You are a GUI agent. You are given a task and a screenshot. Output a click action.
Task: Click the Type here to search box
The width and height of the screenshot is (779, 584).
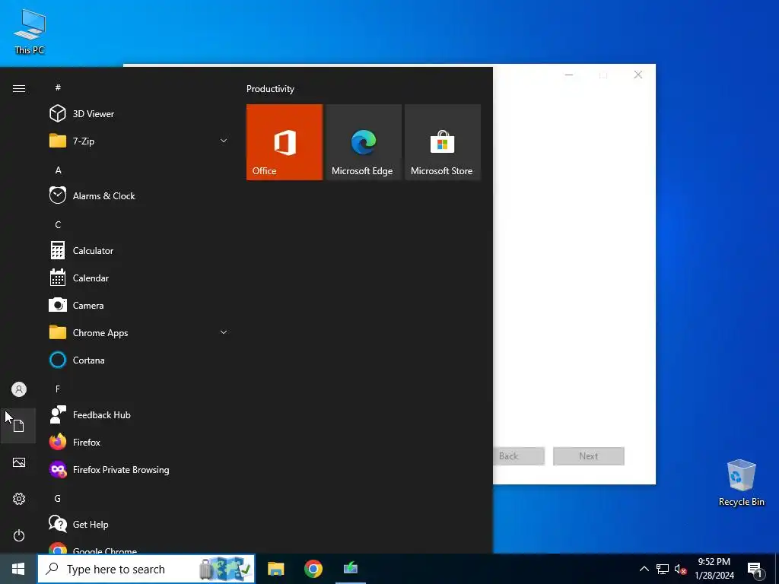coord(146,569)
